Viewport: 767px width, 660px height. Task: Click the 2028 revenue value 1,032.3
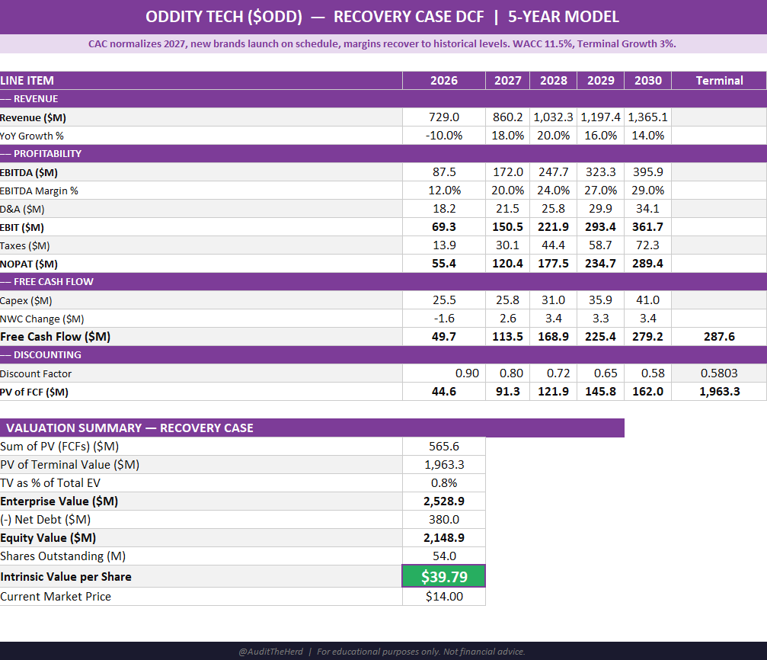tap(553, 117)
